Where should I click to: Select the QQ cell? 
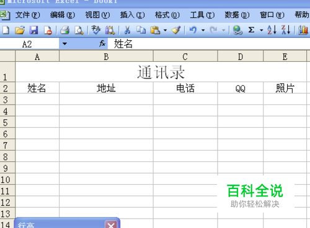241,88
